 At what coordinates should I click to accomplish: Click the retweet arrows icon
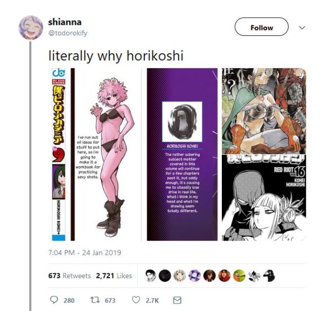[95, 300]
